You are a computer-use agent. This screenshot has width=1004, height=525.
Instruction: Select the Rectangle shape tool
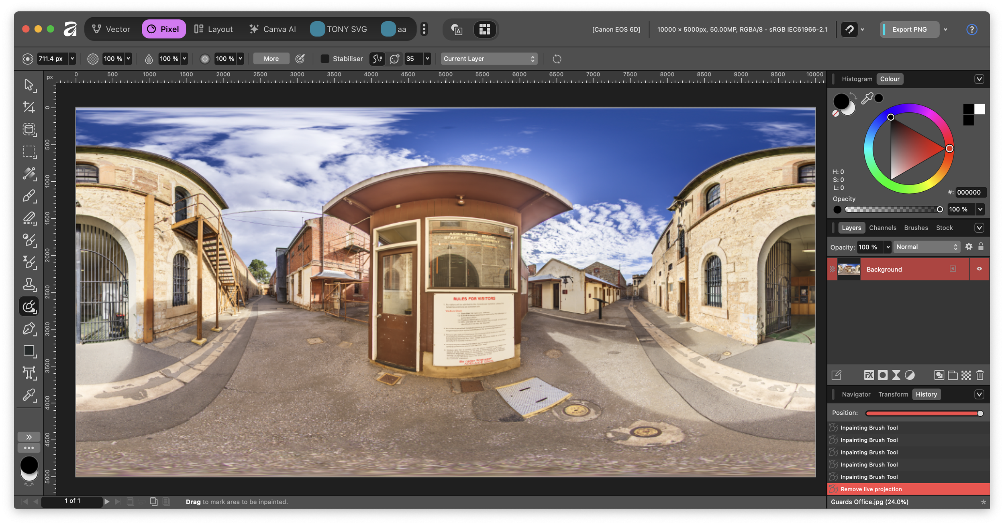click(x=29, y=351)
